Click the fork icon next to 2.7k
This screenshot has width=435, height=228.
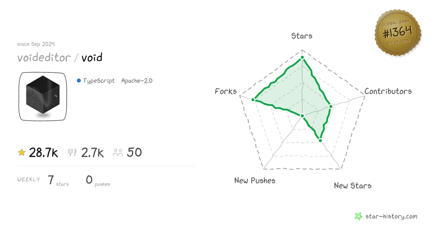[x=72, y=153]
